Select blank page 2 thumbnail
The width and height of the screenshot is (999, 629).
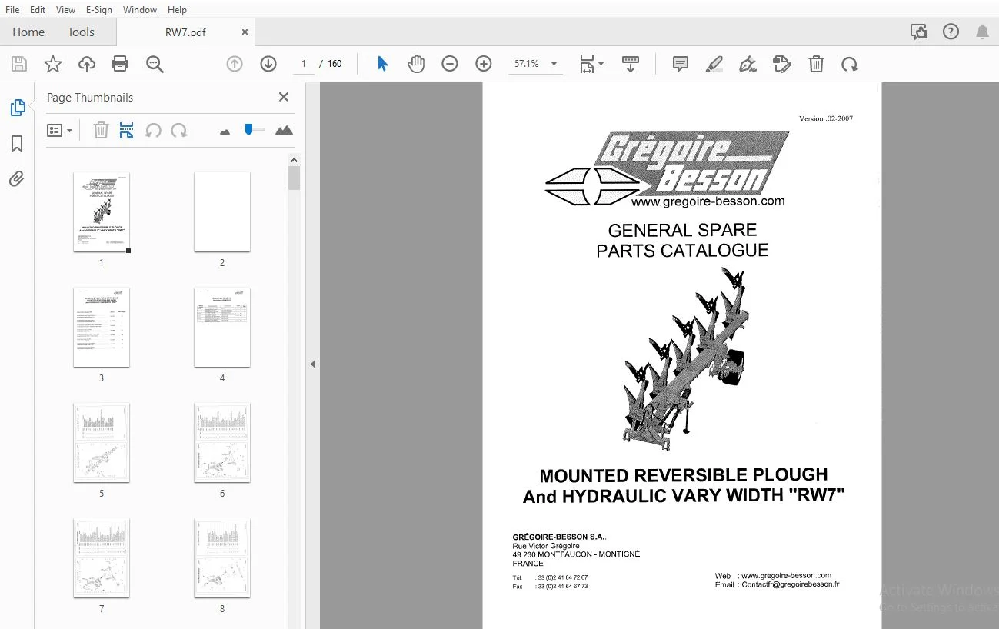pos(222,212)
